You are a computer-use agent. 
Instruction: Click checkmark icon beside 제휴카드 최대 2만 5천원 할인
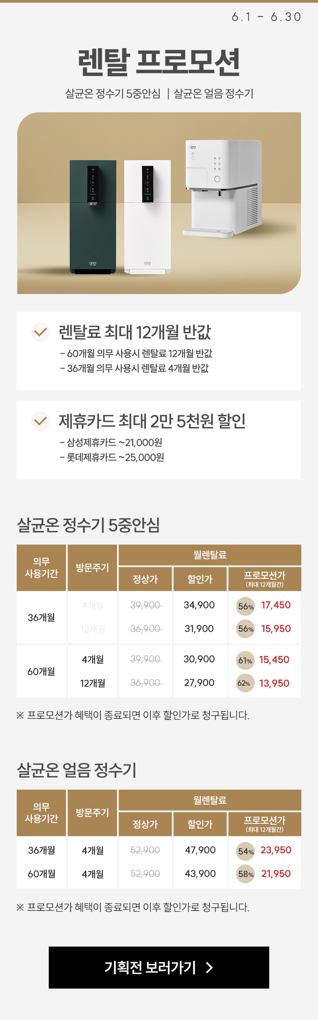40,420
